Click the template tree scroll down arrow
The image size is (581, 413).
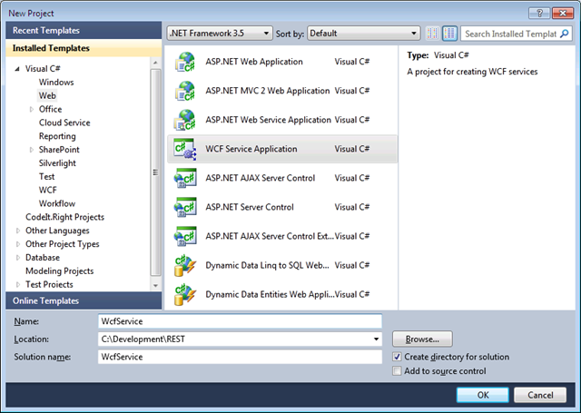point(155,286)
